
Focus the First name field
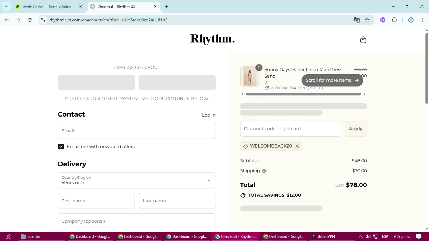point(96,201)
